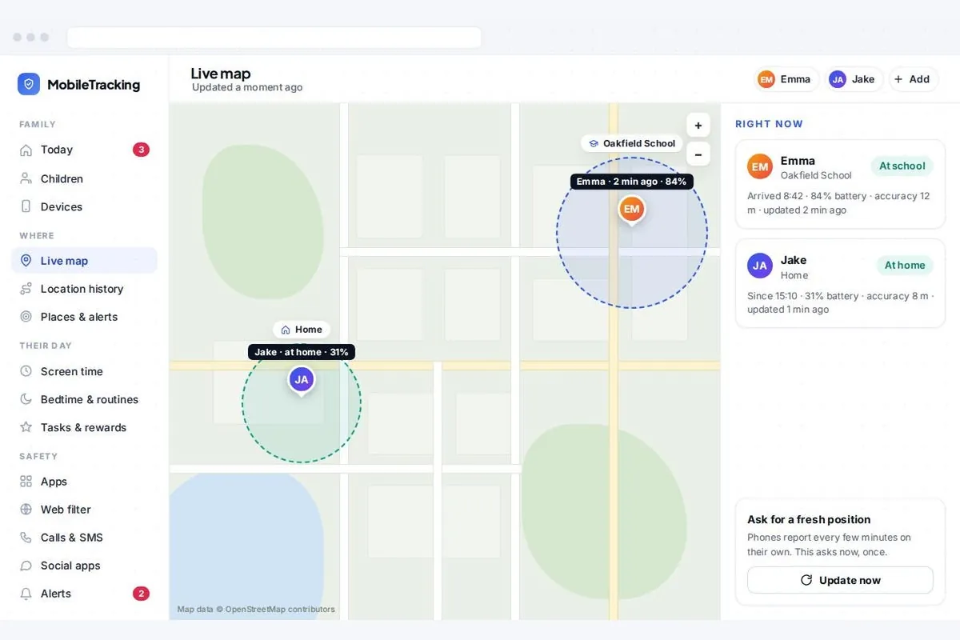The image size is (960, 640).
Task: Click the Today badge showing 3
Action: pyautogui.click(x=141, y=150)
